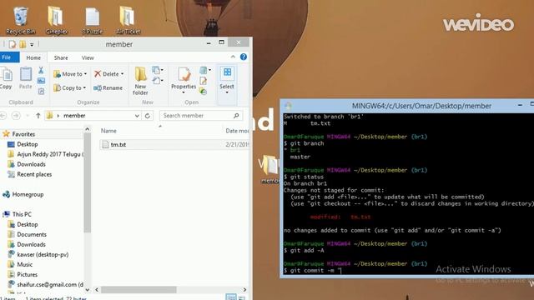Click the navigation pane vertical scrollbar
534x300 pixels.
click(x=87, y=183)
